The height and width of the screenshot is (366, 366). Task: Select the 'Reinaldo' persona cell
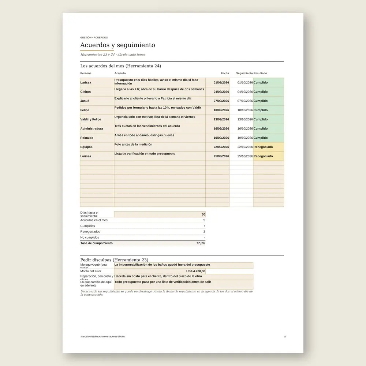click(x=97, y=138)
